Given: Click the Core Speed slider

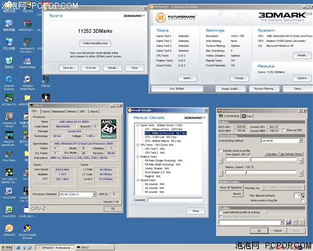Looking at the screenshot, I should [x=261, y=160].
